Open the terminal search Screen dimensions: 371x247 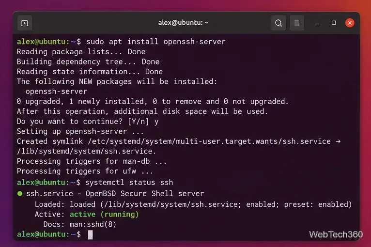(x=278, y=23)
